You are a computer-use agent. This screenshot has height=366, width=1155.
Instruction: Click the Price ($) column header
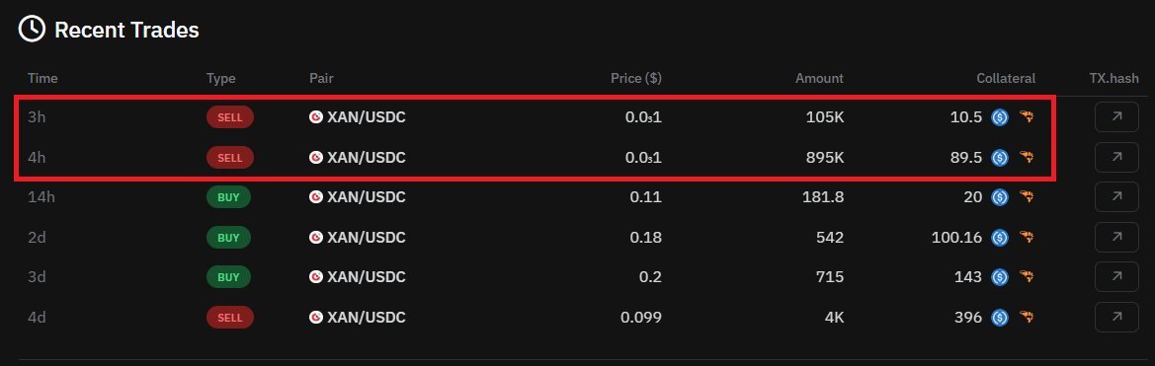(635, 79)
